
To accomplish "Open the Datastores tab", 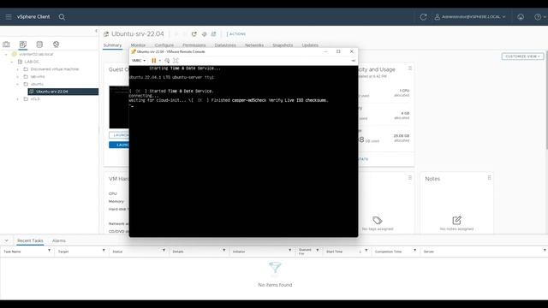I will click(225, 45).
